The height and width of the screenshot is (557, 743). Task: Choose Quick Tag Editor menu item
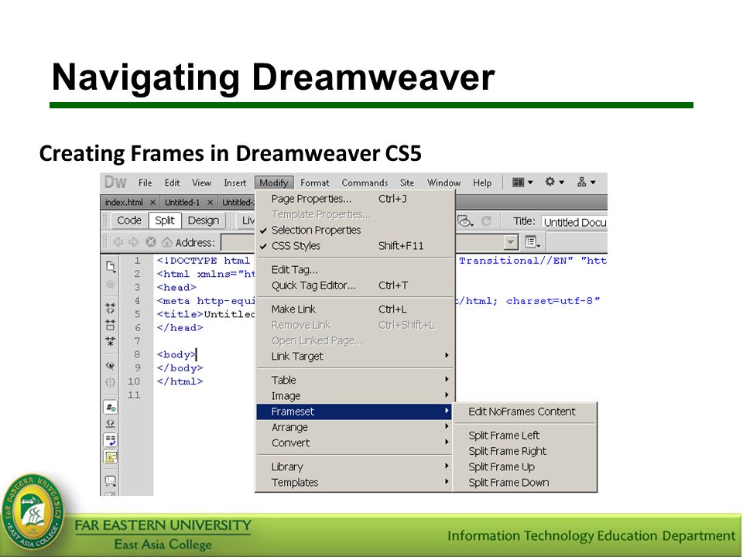click(355, 285)
